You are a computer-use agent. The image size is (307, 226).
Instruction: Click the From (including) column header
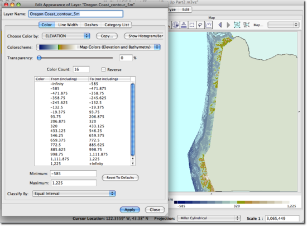pyautogui.click(x=69, y=79)
